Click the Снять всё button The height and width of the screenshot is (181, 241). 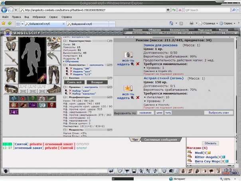74,82
